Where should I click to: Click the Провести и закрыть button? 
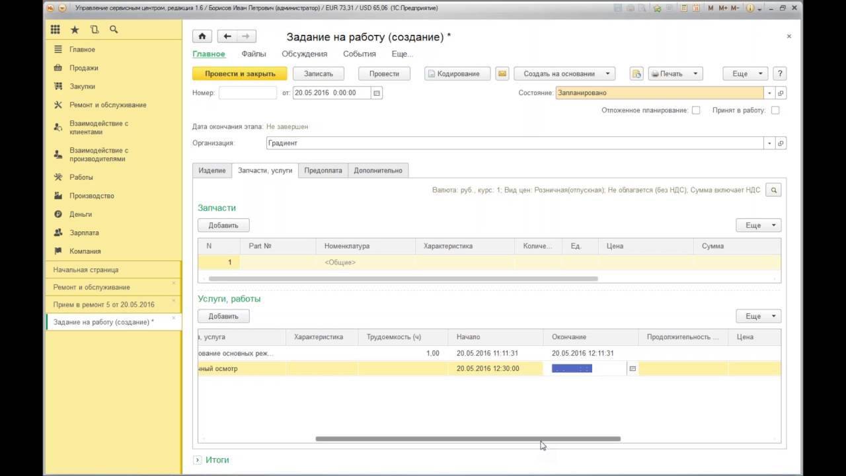pos(239,73)
